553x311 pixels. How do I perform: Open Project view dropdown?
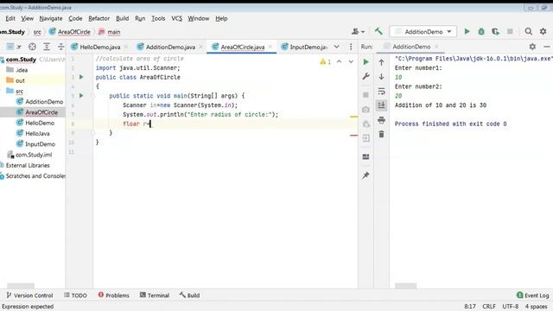(14, 47)
